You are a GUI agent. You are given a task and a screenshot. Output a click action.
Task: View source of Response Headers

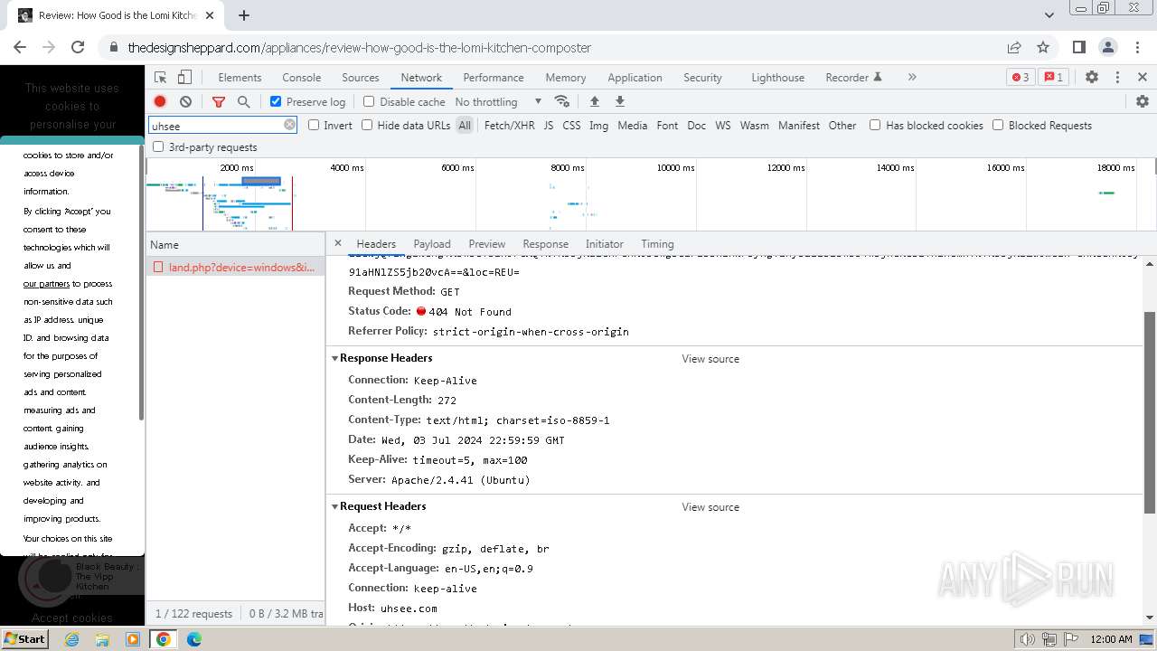click(710, 359)
